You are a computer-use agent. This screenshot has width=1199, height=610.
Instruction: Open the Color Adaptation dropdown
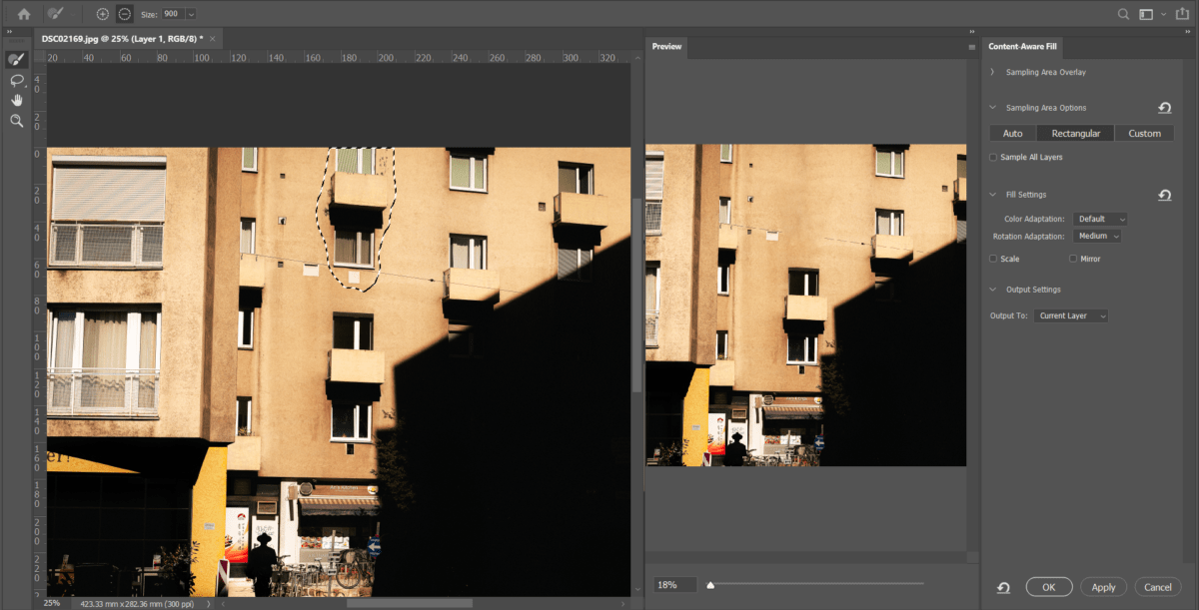1099,219
